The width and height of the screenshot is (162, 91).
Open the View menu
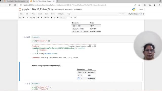coord(33,14)
